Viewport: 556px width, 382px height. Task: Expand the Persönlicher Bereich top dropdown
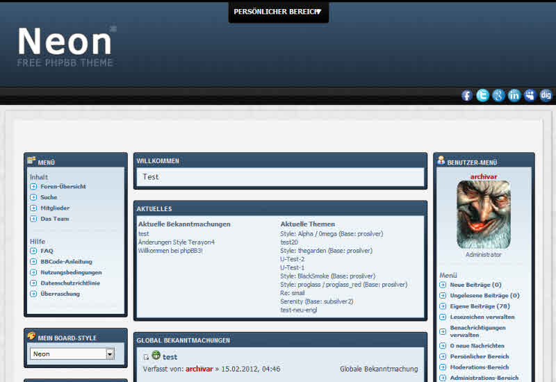coord(278,12)
